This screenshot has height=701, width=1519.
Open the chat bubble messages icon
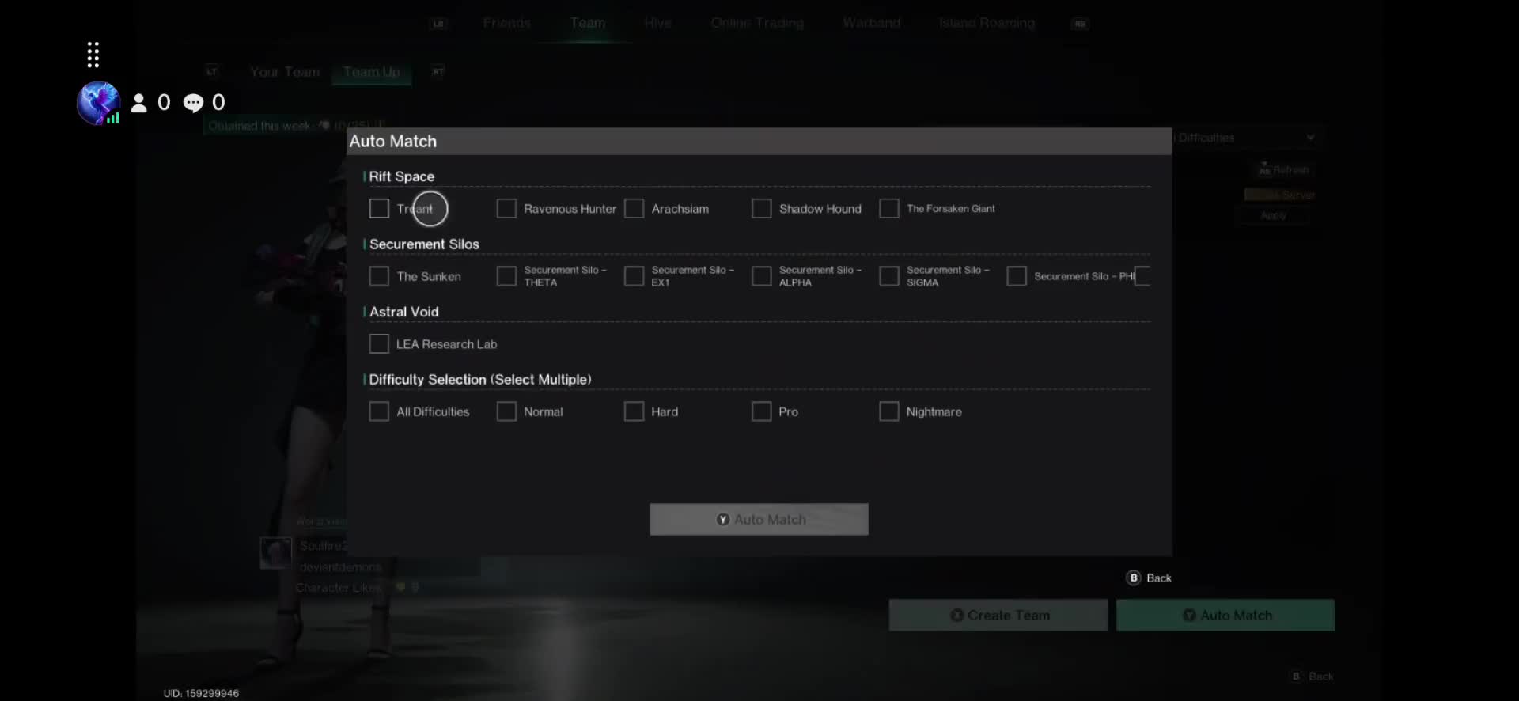(193, 103)
